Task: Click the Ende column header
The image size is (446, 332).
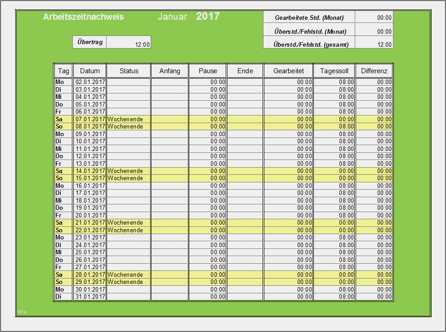Action: [x=245, y=71]
